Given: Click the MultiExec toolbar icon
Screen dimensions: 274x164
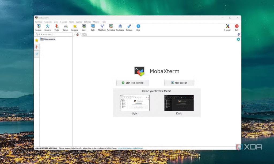Looking at the screenshot, I should [102, 27].
